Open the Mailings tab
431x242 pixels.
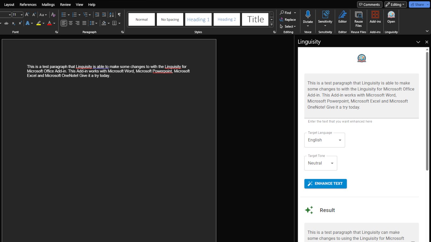click(x=48, y=4)
